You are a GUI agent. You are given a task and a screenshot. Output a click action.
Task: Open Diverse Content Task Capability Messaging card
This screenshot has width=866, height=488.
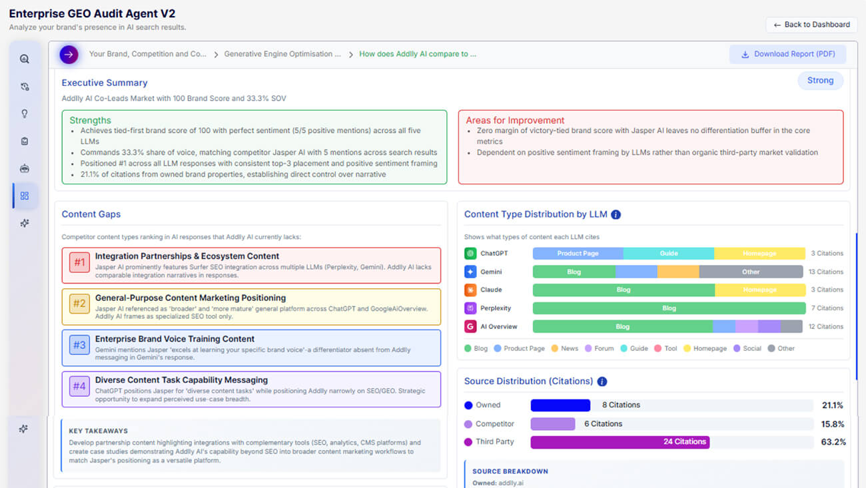[x=251, y=389]
